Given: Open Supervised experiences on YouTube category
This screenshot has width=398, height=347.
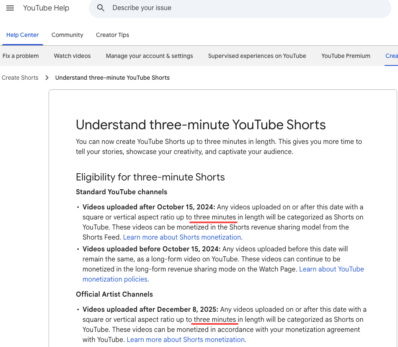Looking at the screenshot, I should [257, 56].
